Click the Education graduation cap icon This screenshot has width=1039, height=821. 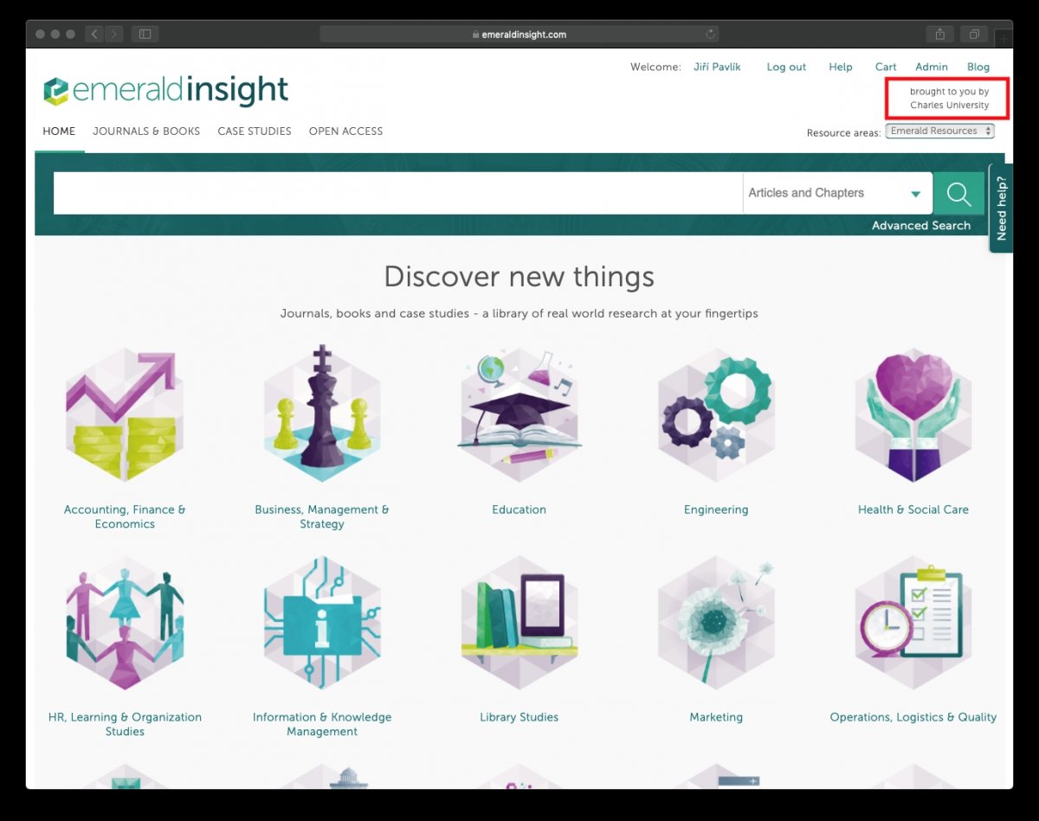(519, 414)
